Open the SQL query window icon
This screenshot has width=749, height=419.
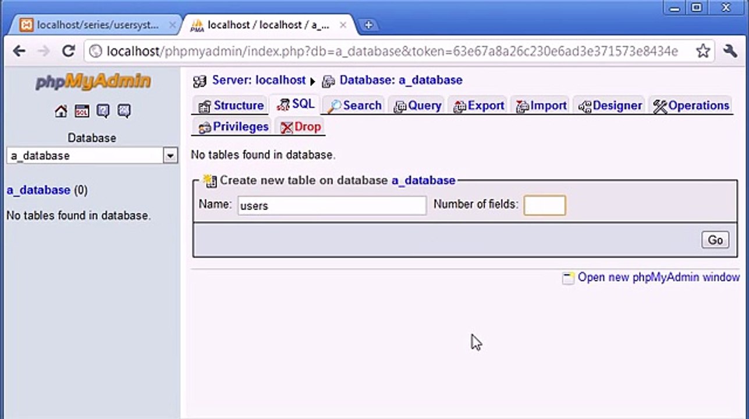[82, 111]
